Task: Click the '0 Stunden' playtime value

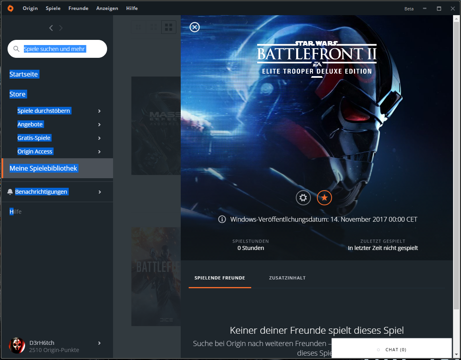Action: pyautogui.click(x=251, y=248)
